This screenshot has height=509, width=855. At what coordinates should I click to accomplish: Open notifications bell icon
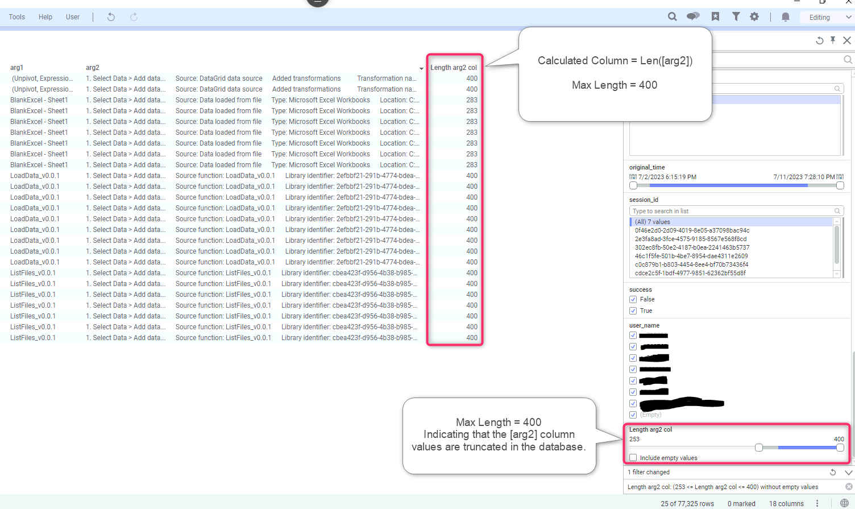tap(786, 16)
